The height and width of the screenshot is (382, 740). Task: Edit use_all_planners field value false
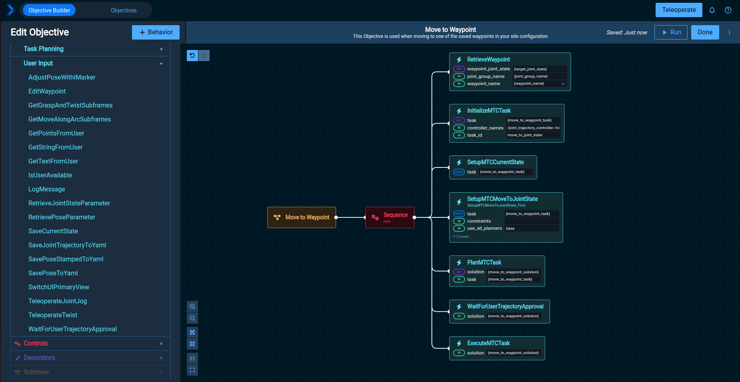[x=532, y=229]
